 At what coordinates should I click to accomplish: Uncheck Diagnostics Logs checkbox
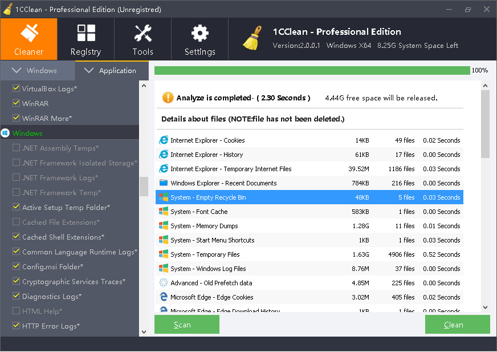(16, 296)
